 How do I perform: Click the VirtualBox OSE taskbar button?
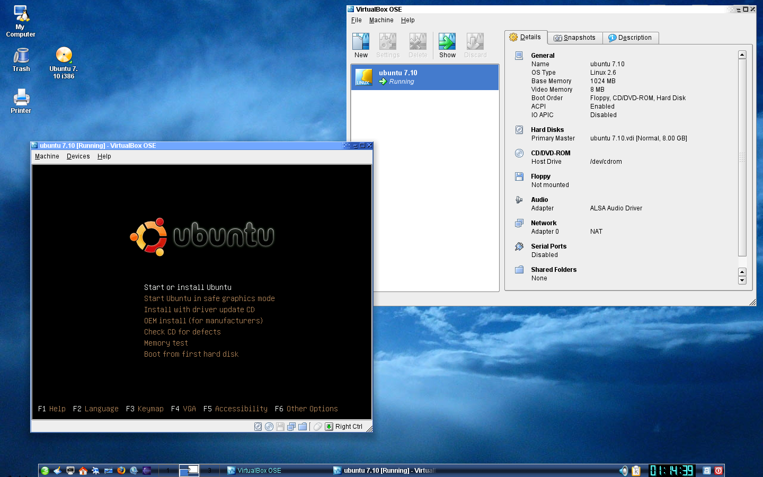click(254, 471)
